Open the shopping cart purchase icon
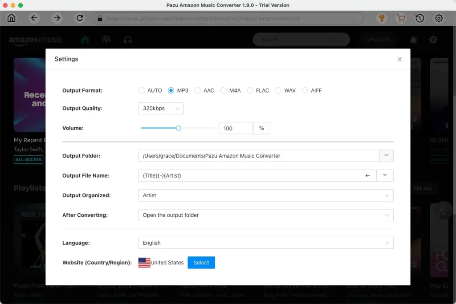This screenshot has width=456, height=304. tap(401, 18)
